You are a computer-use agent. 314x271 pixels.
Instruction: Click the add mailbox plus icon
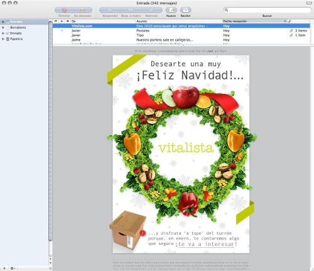(4, 268)
